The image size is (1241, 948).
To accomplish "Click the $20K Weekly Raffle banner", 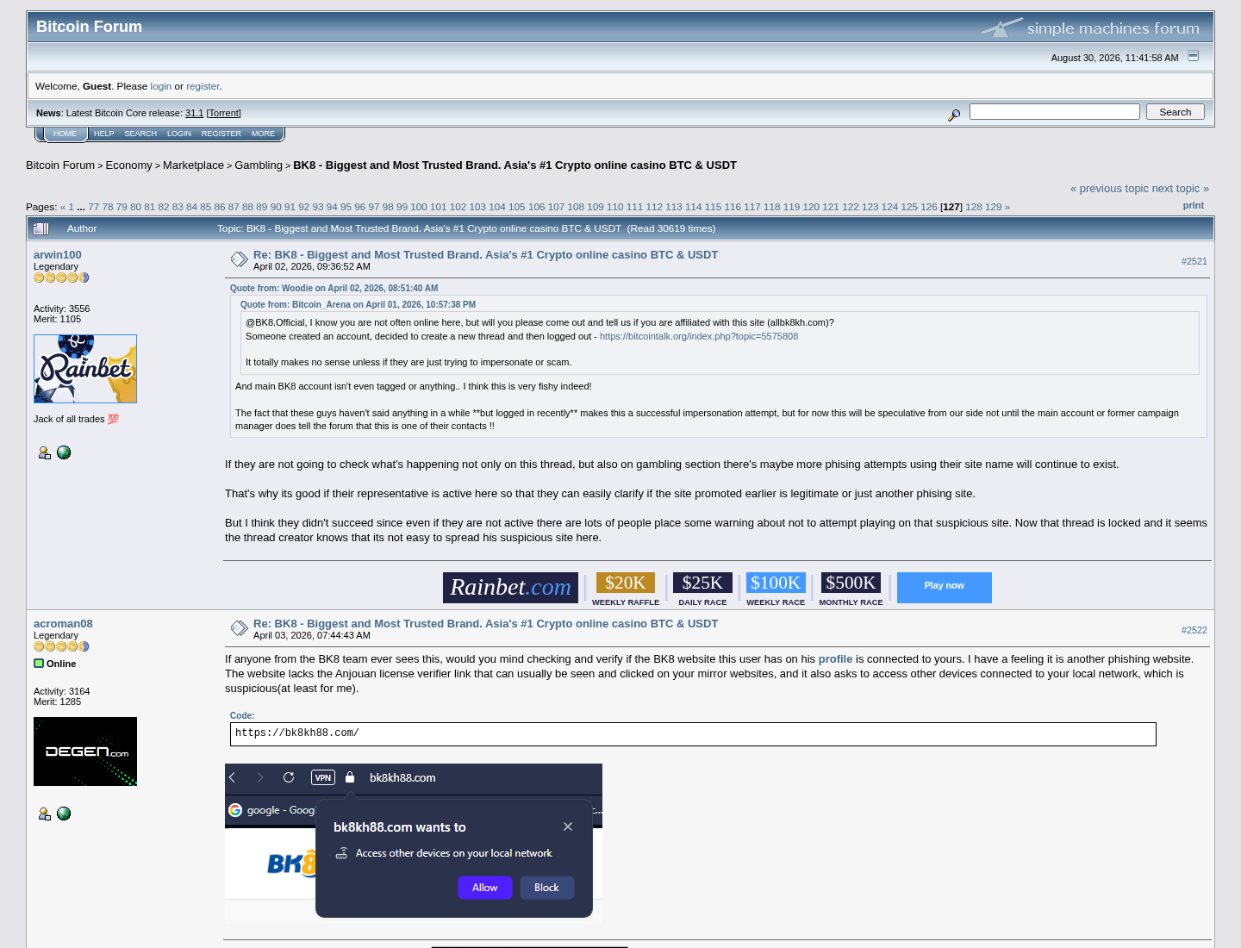I will coord(626,589).
